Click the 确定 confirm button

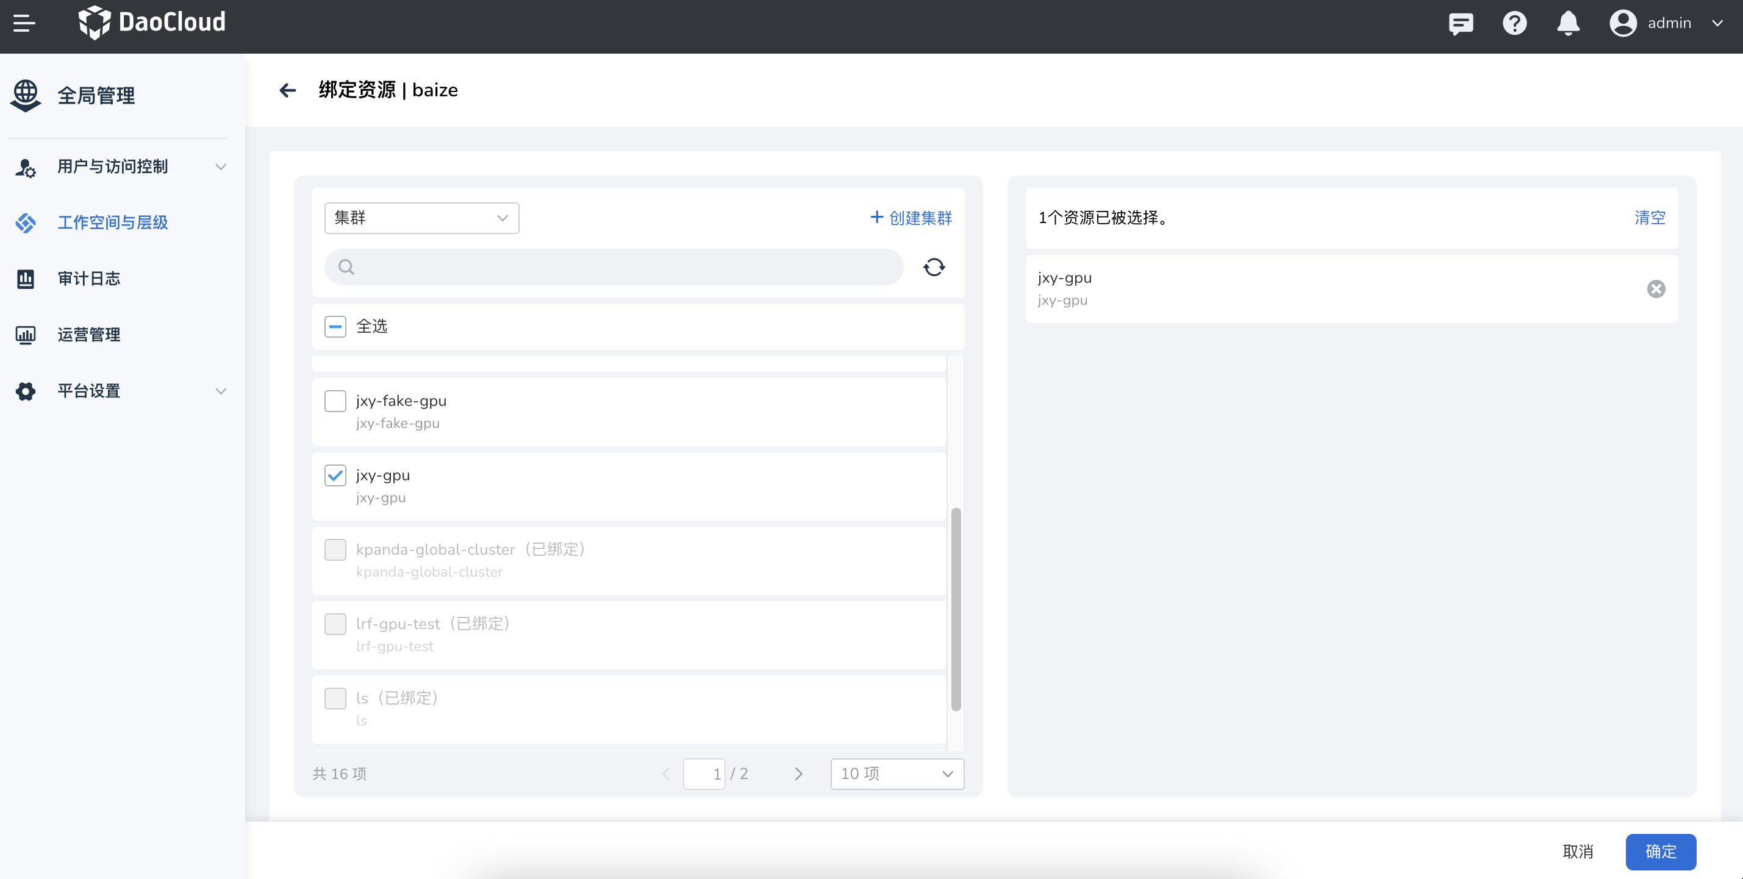click(x=1660, y=852)
